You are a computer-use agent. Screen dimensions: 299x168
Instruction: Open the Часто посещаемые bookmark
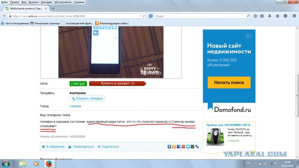pyautogui.click(x=15, y=23)
